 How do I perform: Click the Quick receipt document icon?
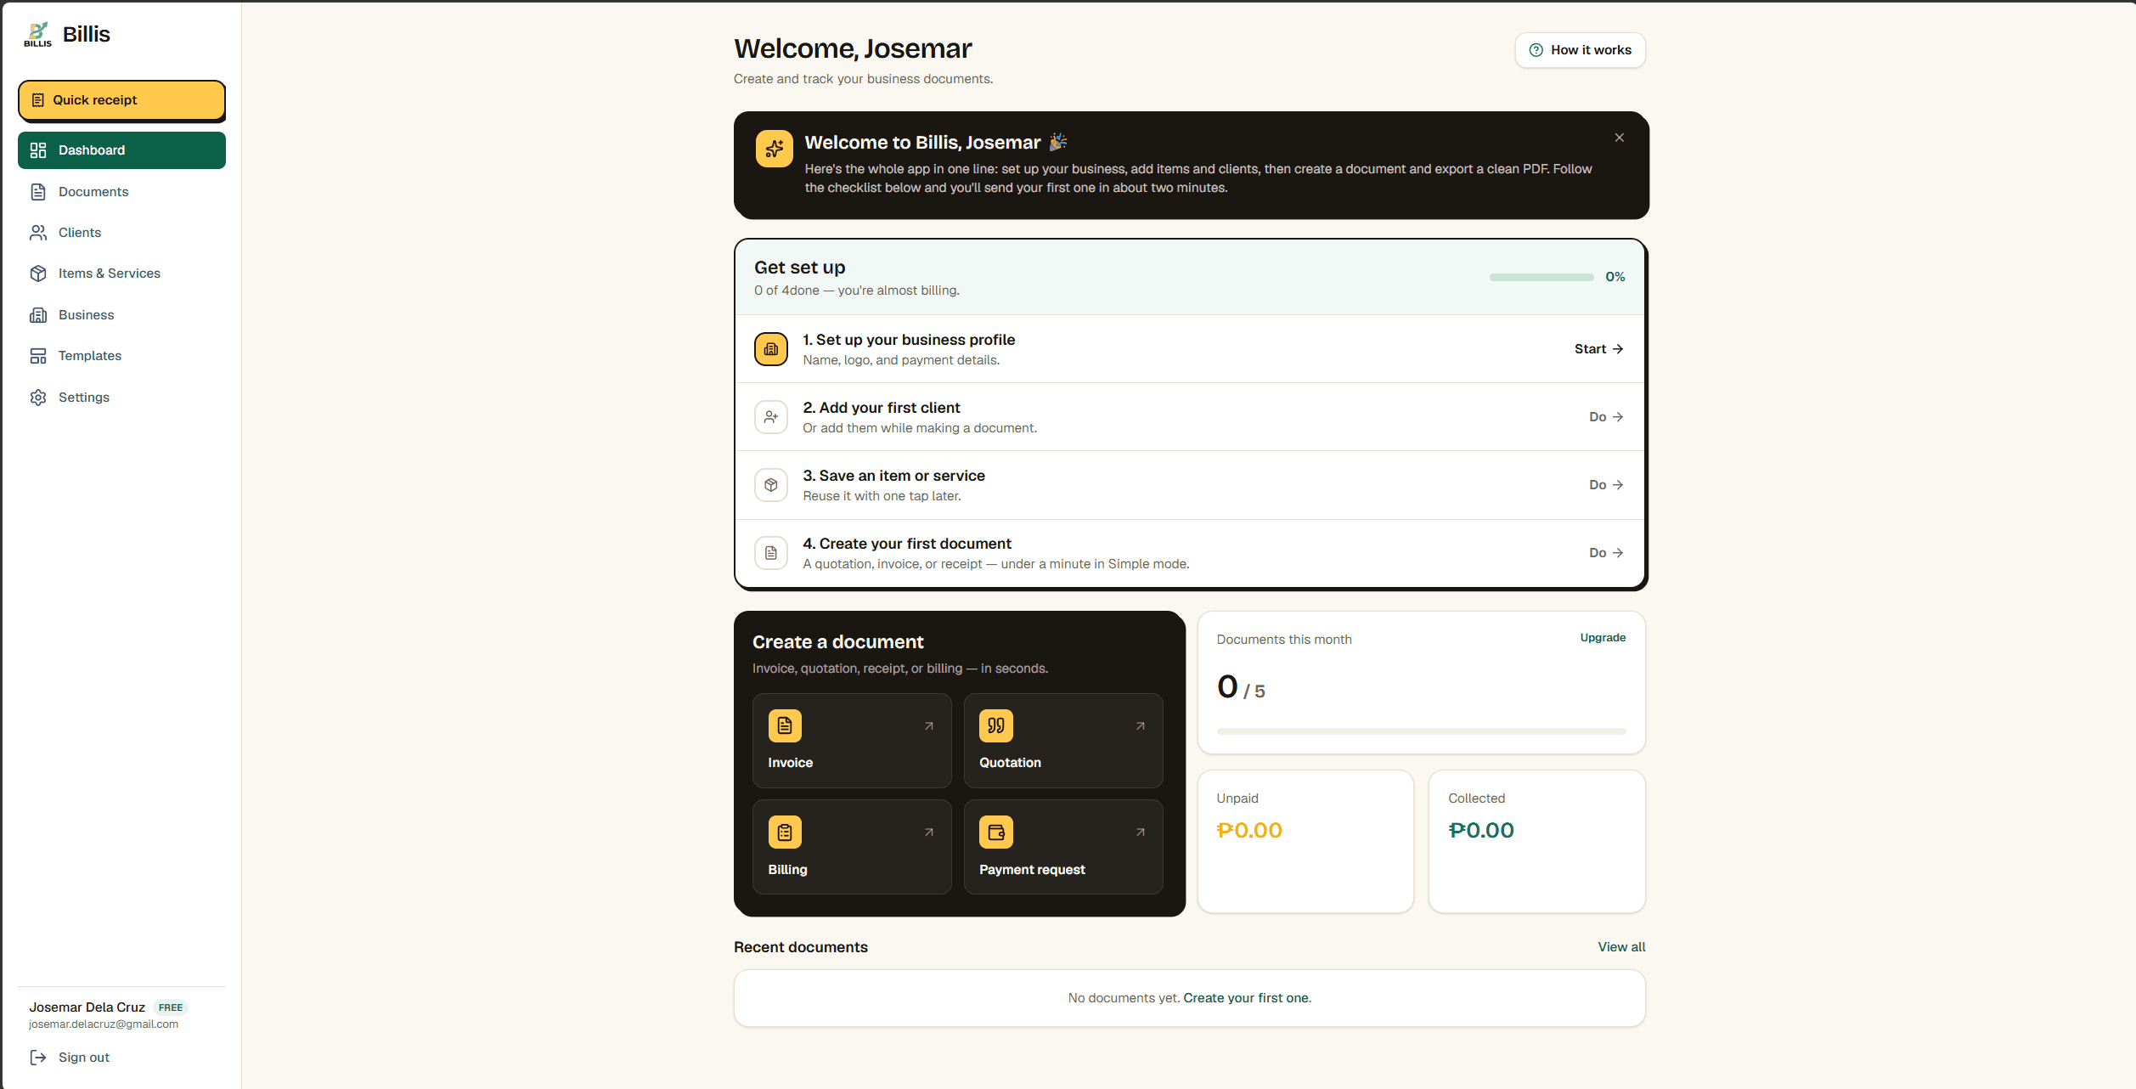point(38,100)
